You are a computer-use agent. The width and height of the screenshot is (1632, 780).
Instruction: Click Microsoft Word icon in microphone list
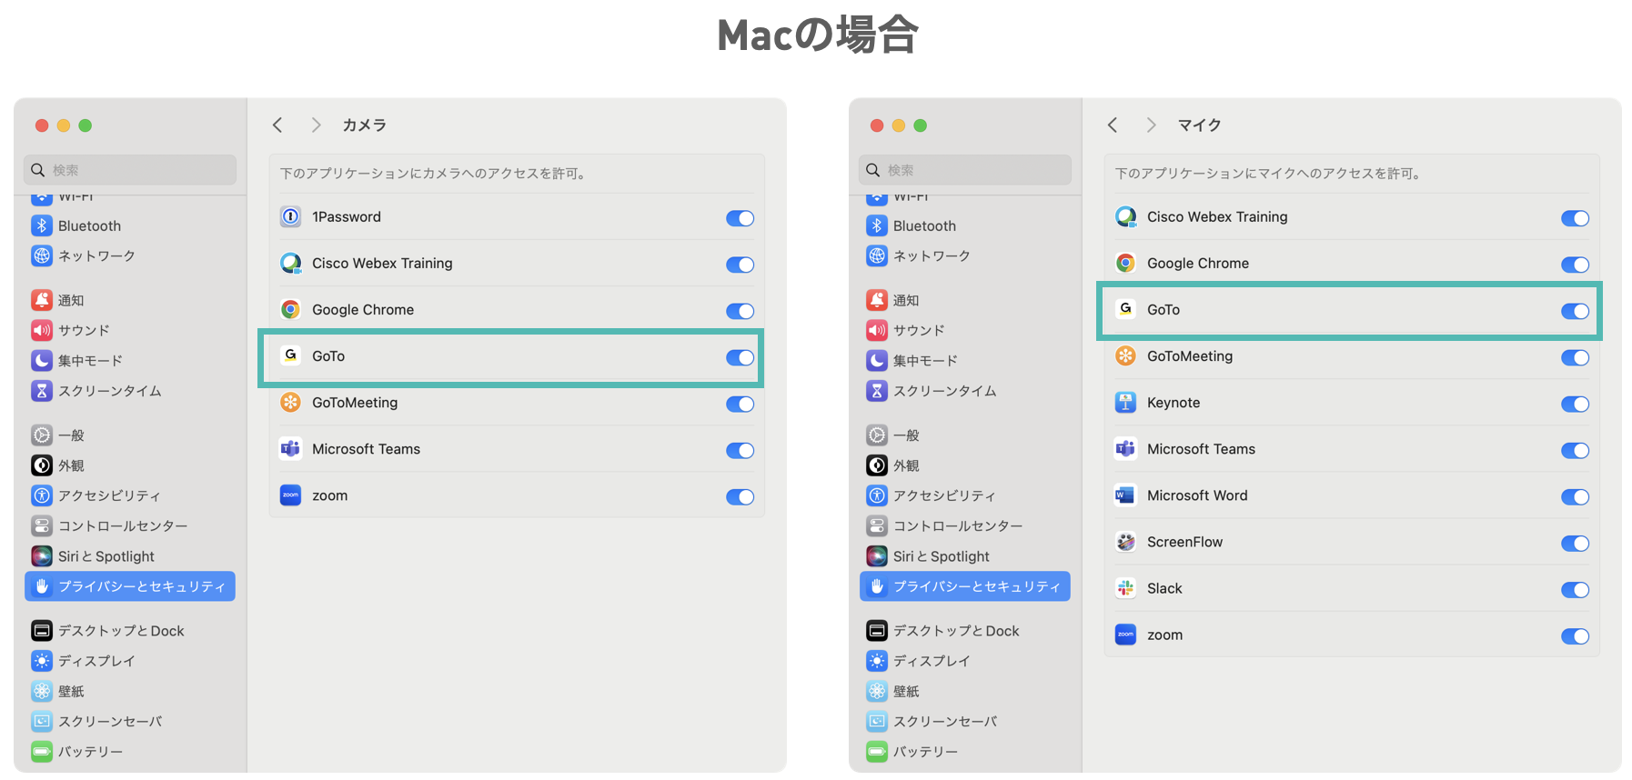pos(1125,495)
